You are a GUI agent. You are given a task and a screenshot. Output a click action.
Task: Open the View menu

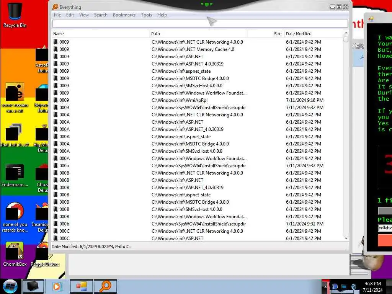pos(84,15)
